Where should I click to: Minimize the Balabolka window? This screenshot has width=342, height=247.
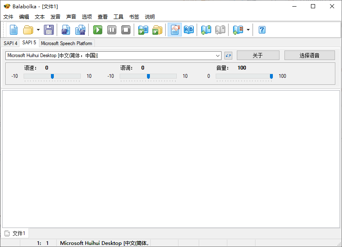(294, 6)
